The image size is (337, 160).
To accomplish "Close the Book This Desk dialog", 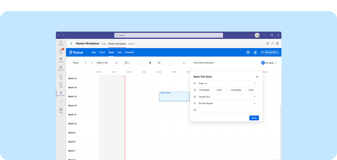I will pos(257,77).
